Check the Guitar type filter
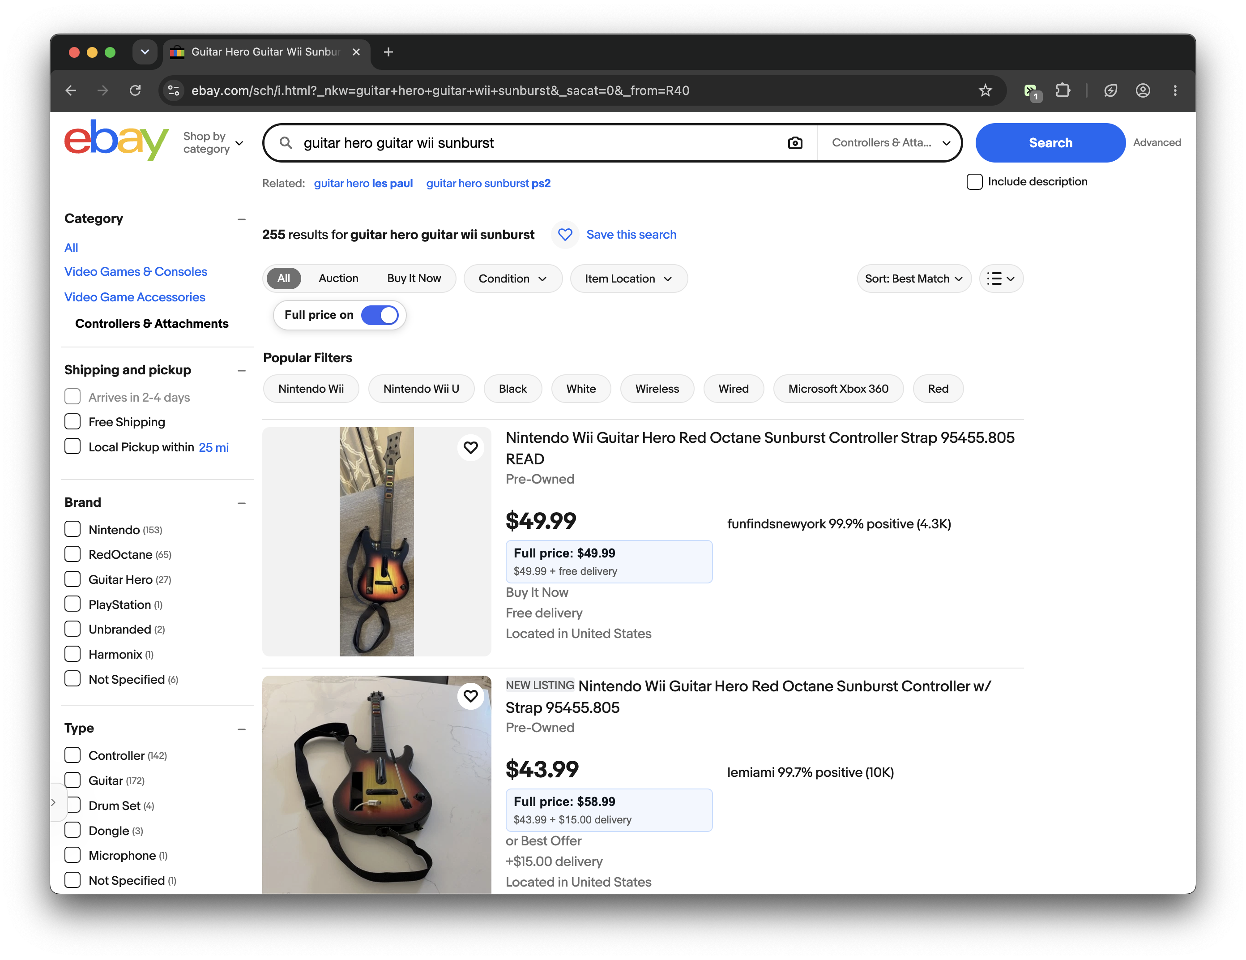 73,780
